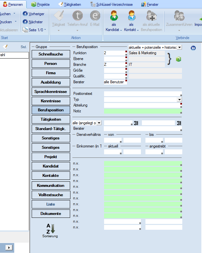Viewport: 202px width, 253px height.
Task: Go to next record with Nächster
Action: pyautogui.click(x=33, y=22)
